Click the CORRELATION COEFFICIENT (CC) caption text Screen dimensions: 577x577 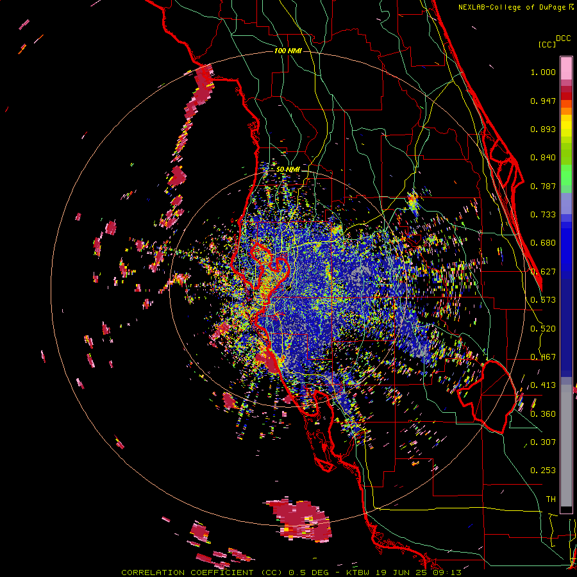(202, 573)
